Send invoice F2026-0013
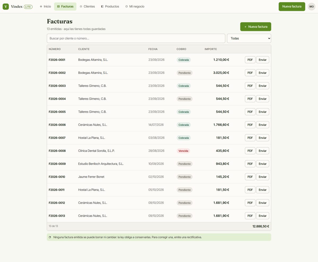The width and height of the screenshot is (318, 262). 263,216
